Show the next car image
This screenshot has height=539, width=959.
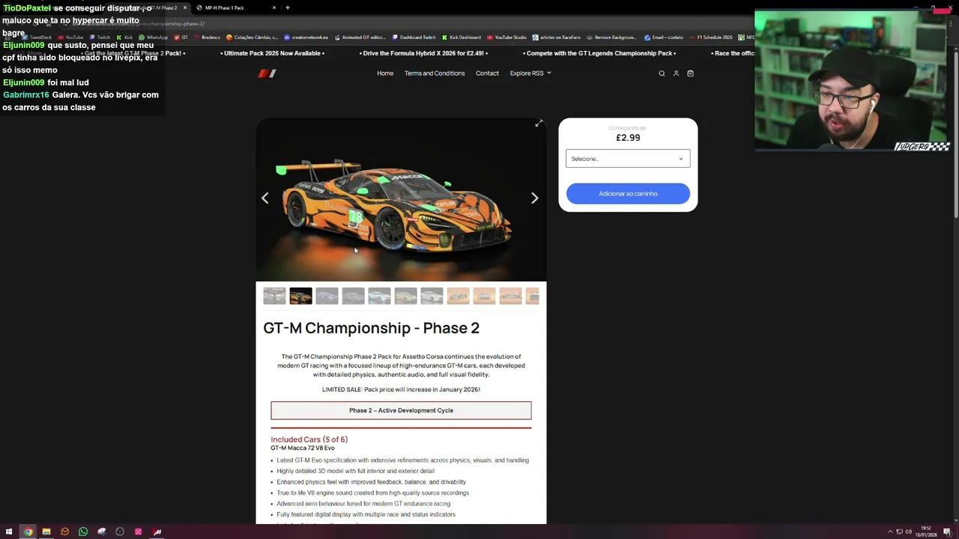click(534, 198)
